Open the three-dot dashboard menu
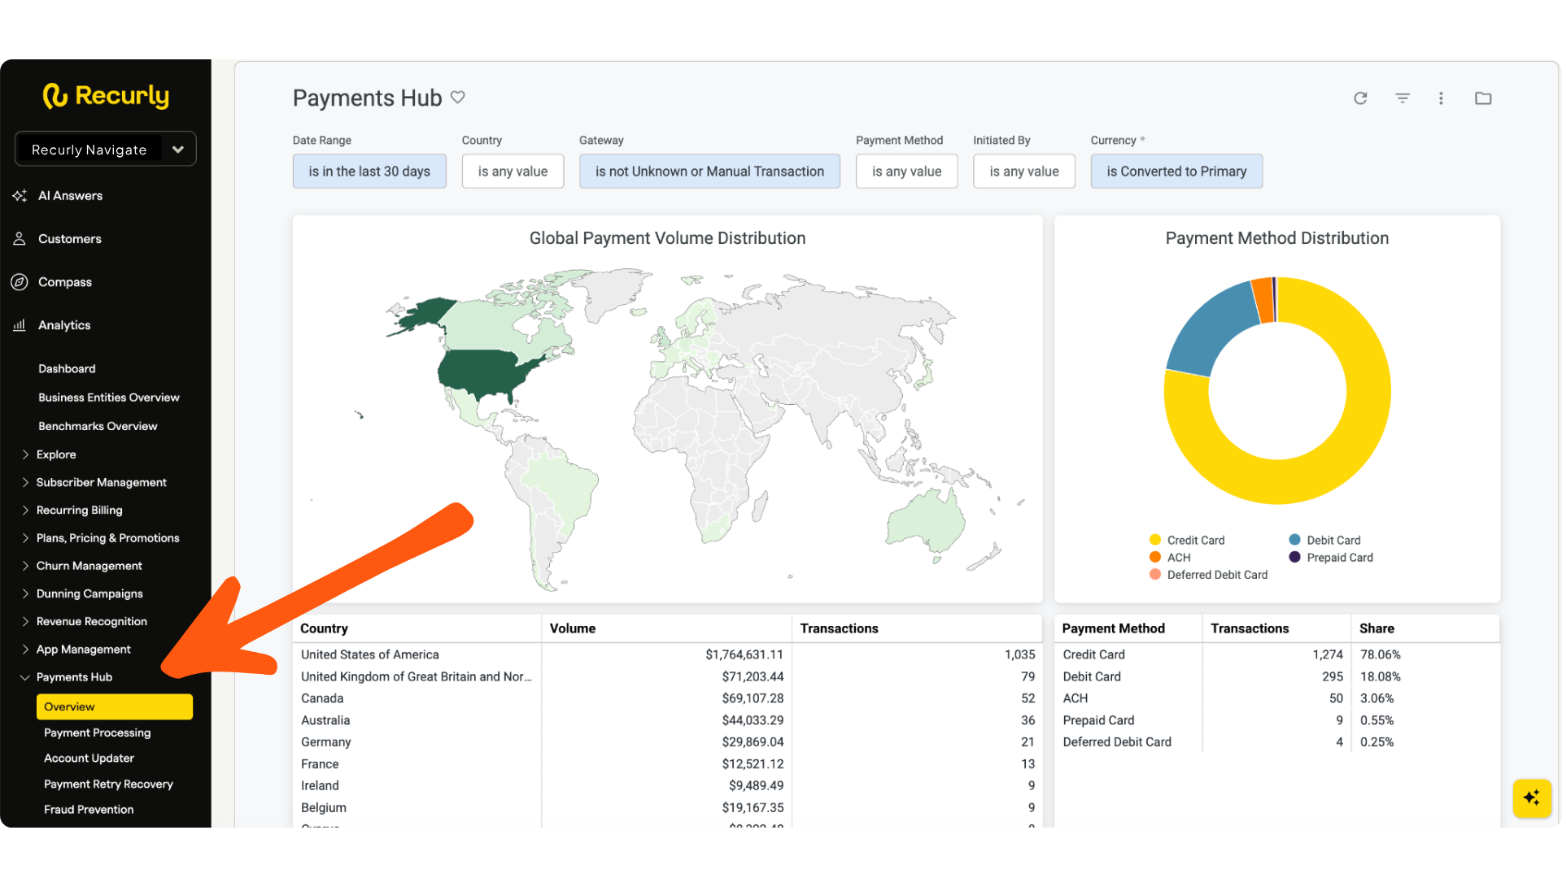Screen dimensions: 1562x878 click(x=1441, y=98)
